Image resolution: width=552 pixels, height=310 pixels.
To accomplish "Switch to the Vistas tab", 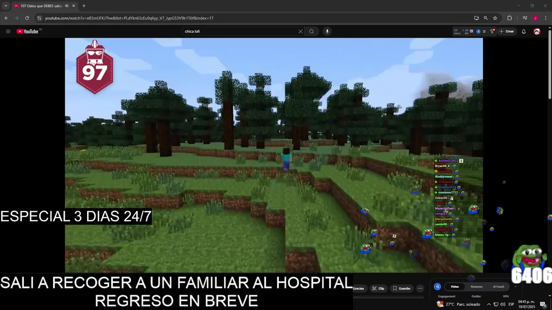I will pyautogui.click(x=455, y=287).
